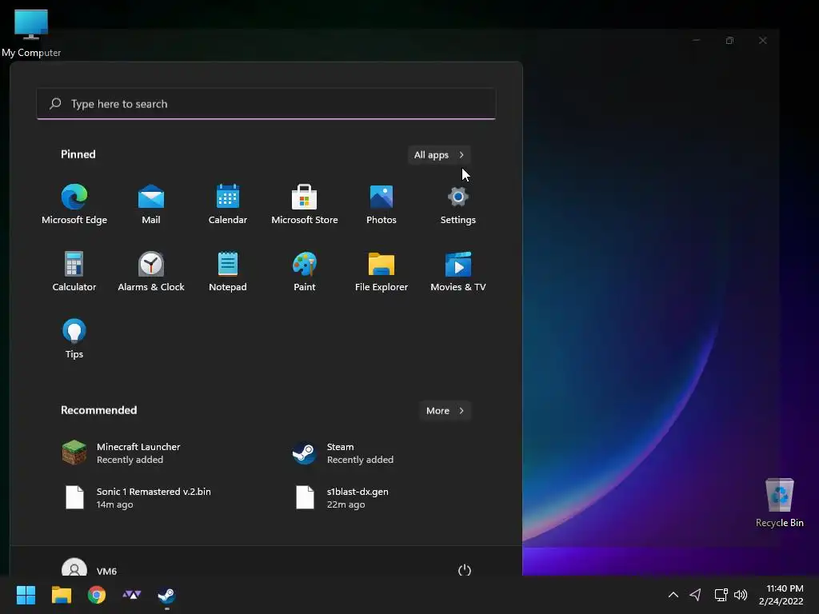This screenshot has width=819, height=614.
Task: Select the Recycle Bin desktop icon
Action: pyautogui.click(x=779, y=503)
